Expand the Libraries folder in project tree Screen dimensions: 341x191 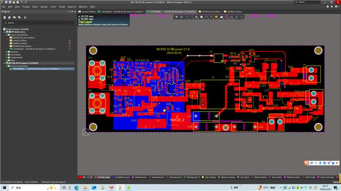(6, 52)
